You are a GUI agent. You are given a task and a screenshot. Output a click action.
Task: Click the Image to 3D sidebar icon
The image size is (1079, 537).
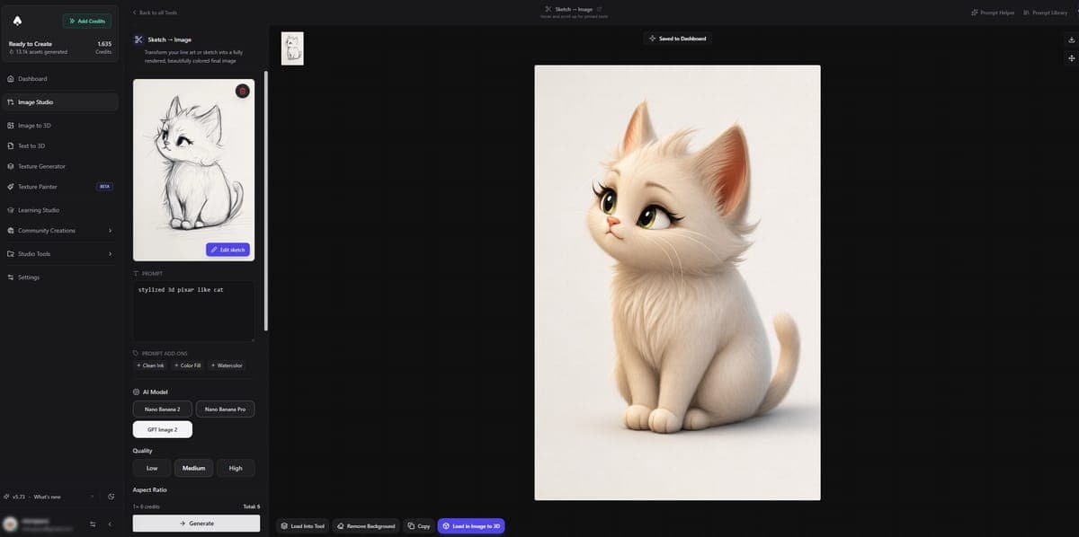click(x=10, y=126)
